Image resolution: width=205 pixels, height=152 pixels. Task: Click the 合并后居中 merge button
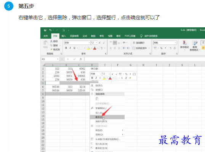pos(141,48)
